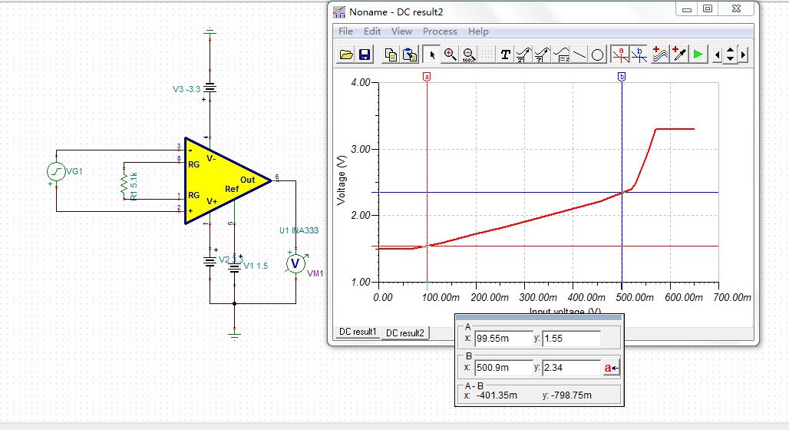Add more curves with the plus waves icon
789x430 pixels.
660,55
